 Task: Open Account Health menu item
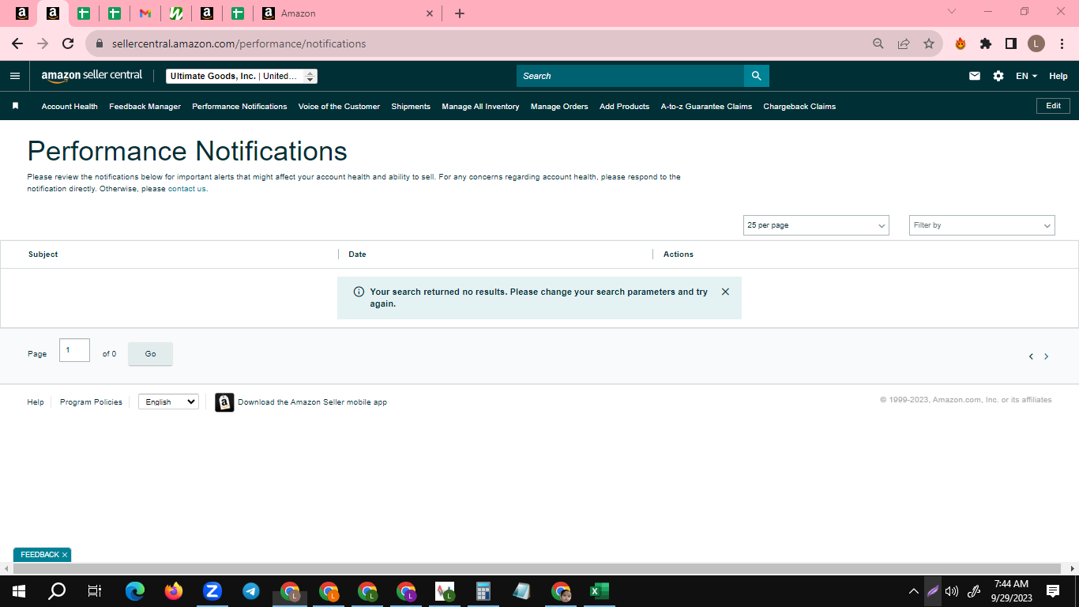70,107
